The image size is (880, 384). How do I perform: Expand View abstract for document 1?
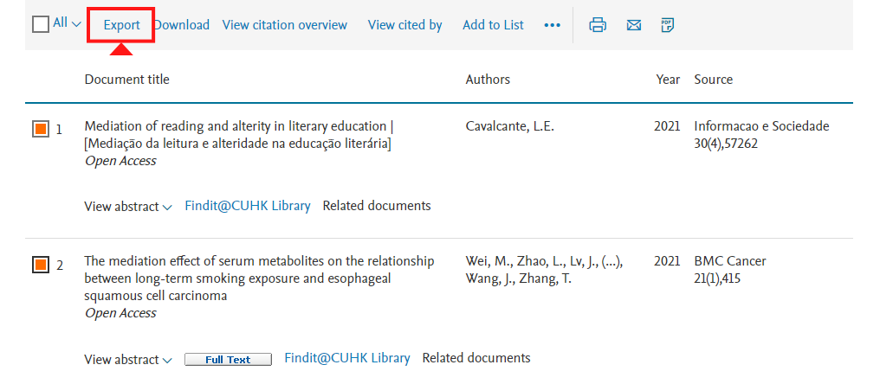coord(128,207)
